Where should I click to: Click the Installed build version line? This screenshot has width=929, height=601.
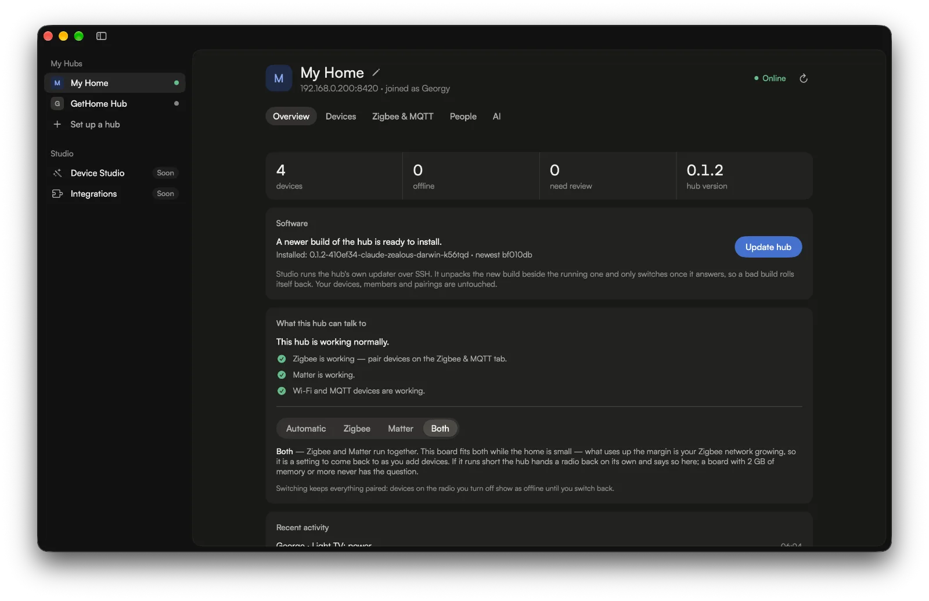point(404,255)
